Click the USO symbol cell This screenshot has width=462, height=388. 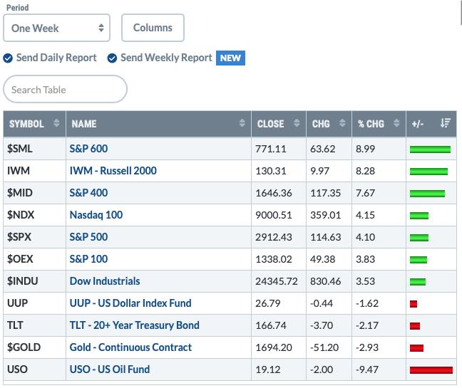[x=34, y=369]
